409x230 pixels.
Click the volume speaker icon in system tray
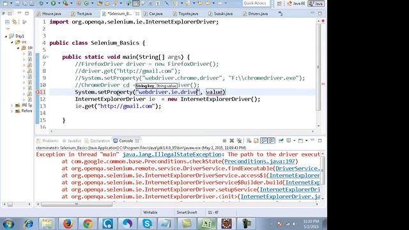pyautogui.click(x=295, y=224)
